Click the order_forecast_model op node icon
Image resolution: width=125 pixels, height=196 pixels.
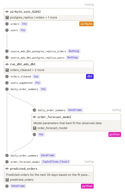tap(34, 117)
